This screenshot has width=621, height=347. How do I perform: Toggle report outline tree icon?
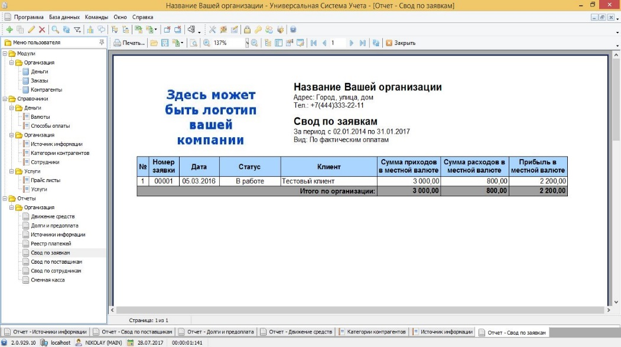(x=268, y=43)
